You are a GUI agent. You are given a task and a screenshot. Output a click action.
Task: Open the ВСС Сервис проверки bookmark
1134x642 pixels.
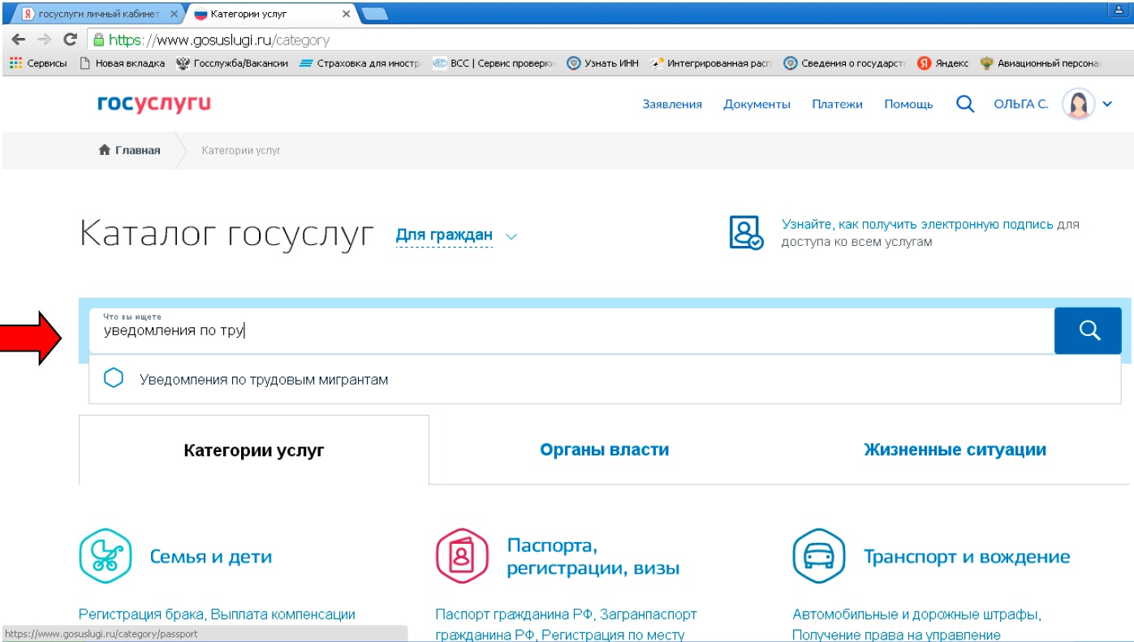(x=494, y=63)
